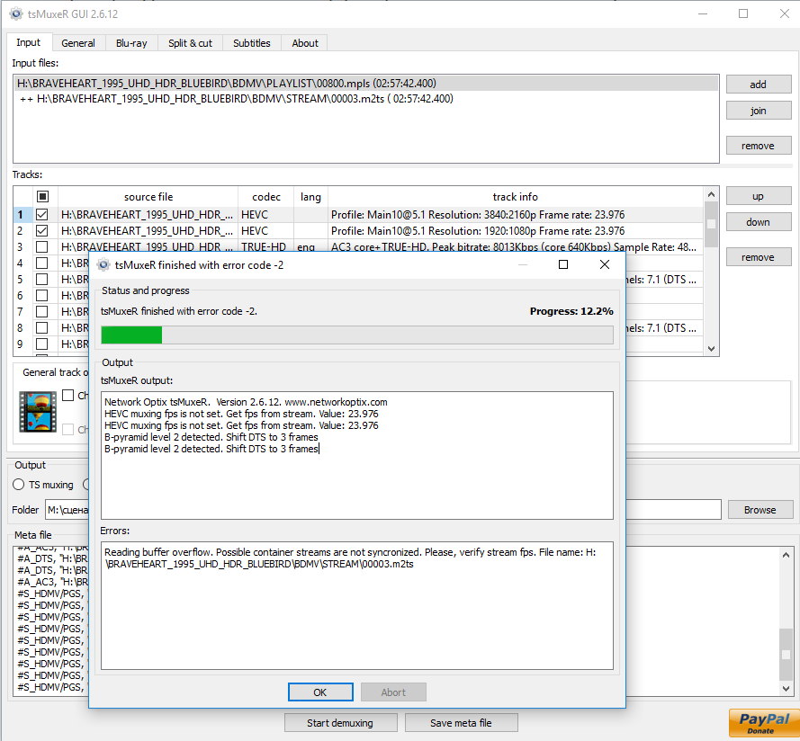Click track 1 info 'Resolution: 3840:2160p'
Viewport: 800px width, 741px height.
(x=482, y=215)
